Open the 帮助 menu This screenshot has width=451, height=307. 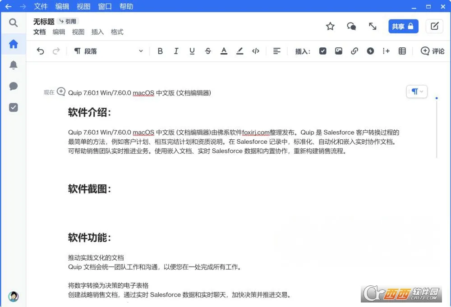tap(126, 6)
